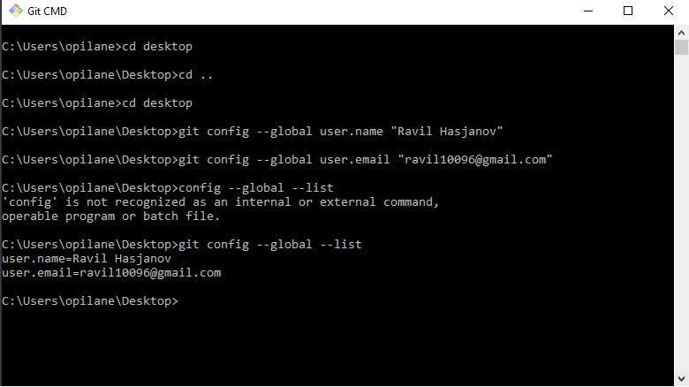Screen dimensions: 689x387
Task: Maximize the Git CMD window
Action: tap(628, 11)
